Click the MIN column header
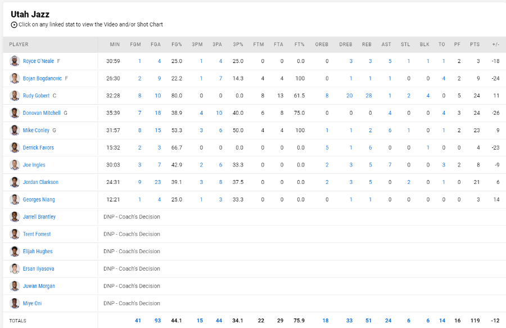The height and width of the screenshot is (328, 506). pos(115,44)
